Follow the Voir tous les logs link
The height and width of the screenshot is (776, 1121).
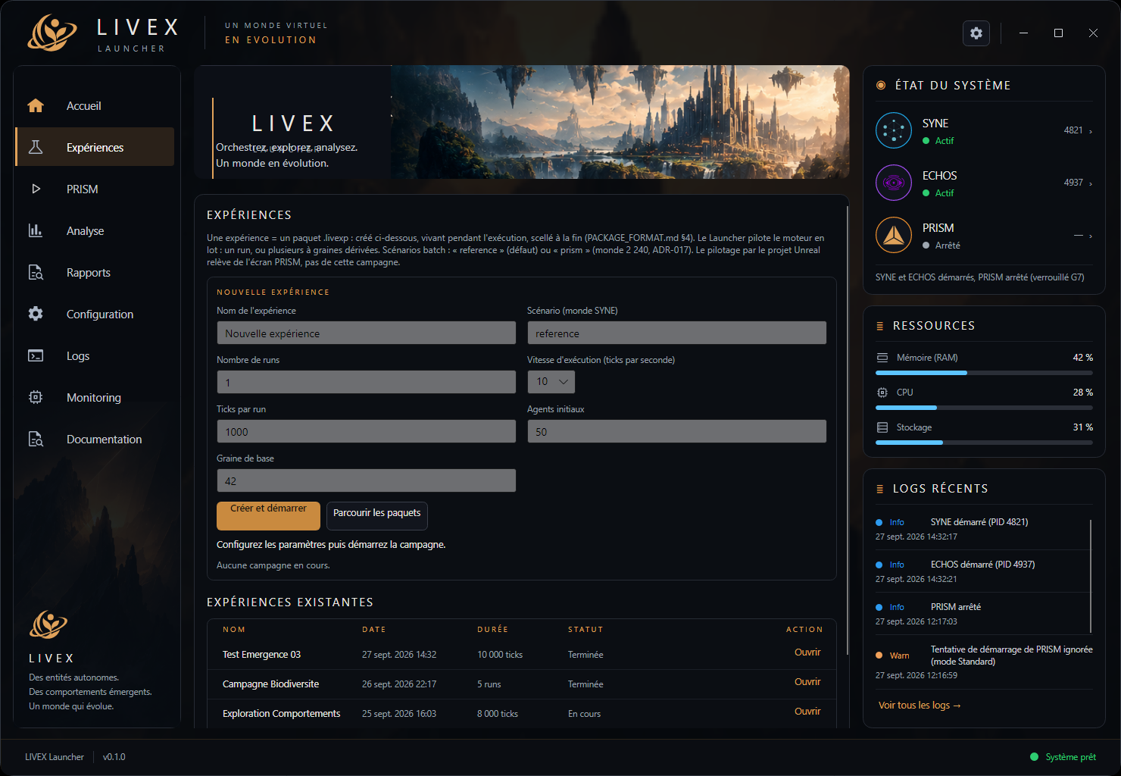pyautogui.click(x=920, y=706)
